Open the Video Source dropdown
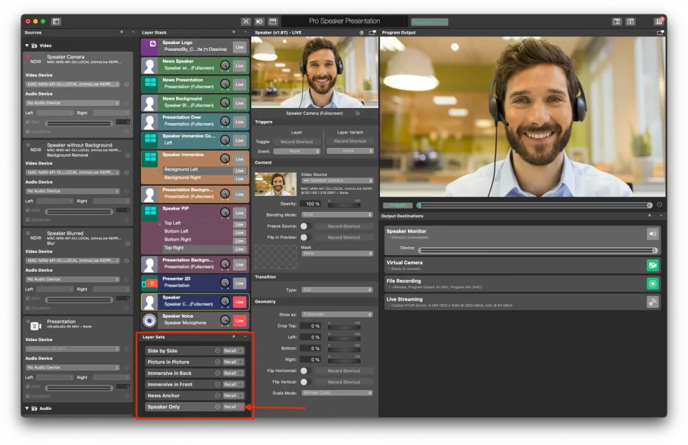This screenshot has height=445, width=688. pyautogui.click(x=337, y=180)
